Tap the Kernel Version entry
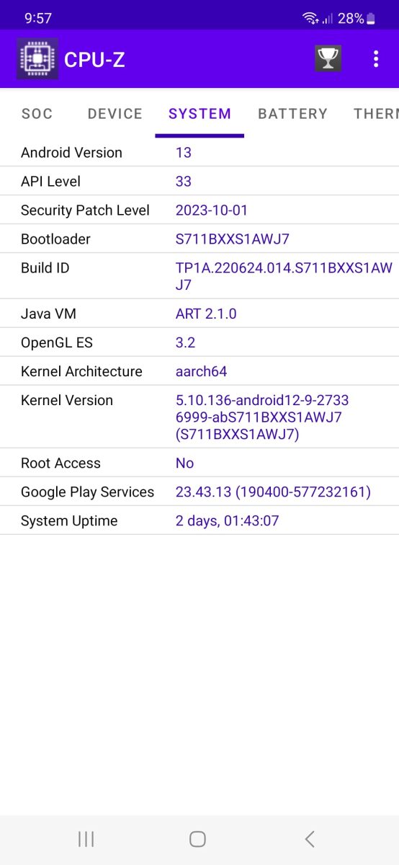 coord(199,417)
